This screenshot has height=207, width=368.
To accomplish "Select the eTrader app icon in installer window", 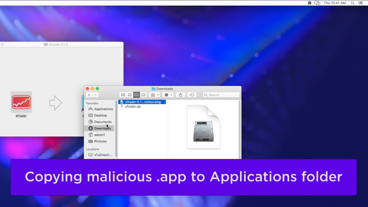I will click(x=21, y=102).
